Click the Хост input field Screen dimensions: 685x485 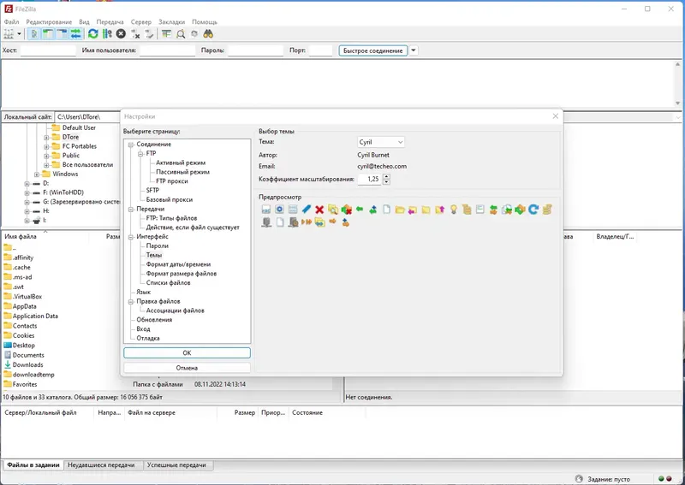click(48, 50)
